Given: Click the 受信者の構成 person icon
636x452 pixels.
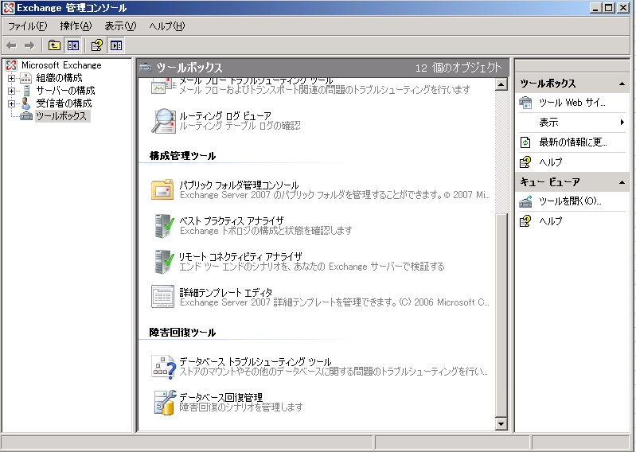Looking at the screenshot, I should 25,103.
